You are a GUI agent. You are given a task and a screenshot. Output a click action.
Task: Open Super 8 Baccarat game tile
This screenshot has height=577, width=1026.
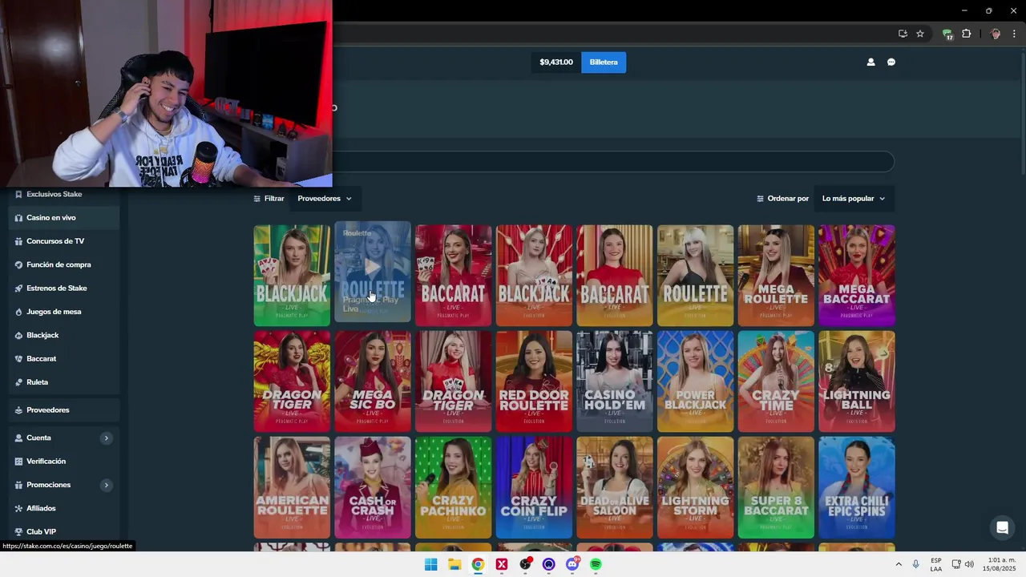(x=776, y=487)
